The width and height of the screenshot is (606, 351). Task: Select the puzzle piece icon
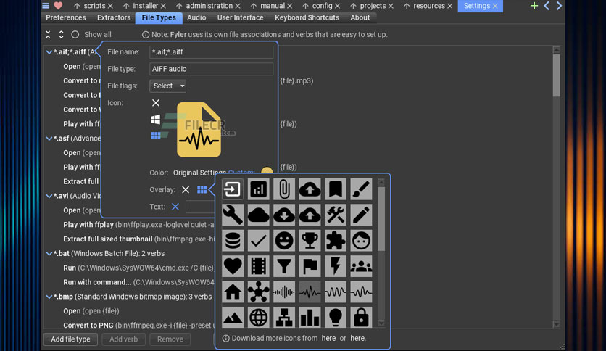click(336, 241)
